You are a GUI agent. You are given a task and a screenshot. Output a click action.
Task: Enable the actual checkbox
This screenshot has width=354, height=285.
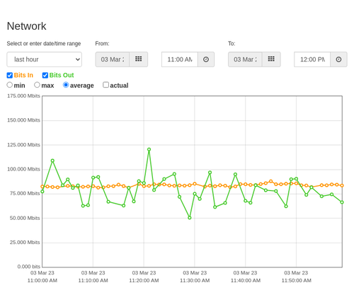(x=105, y=85)
